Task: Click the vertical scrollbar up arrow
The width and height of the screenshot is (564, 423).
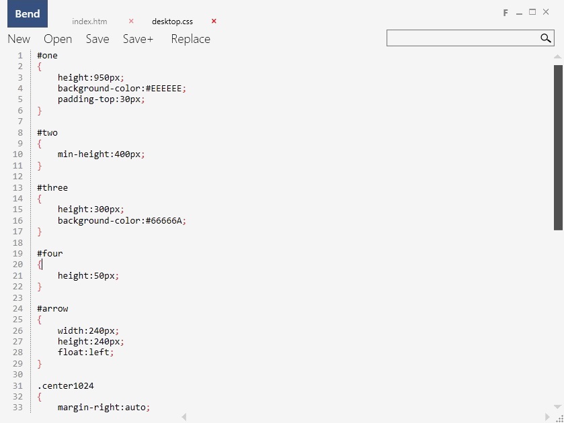Action: [558, 58]
